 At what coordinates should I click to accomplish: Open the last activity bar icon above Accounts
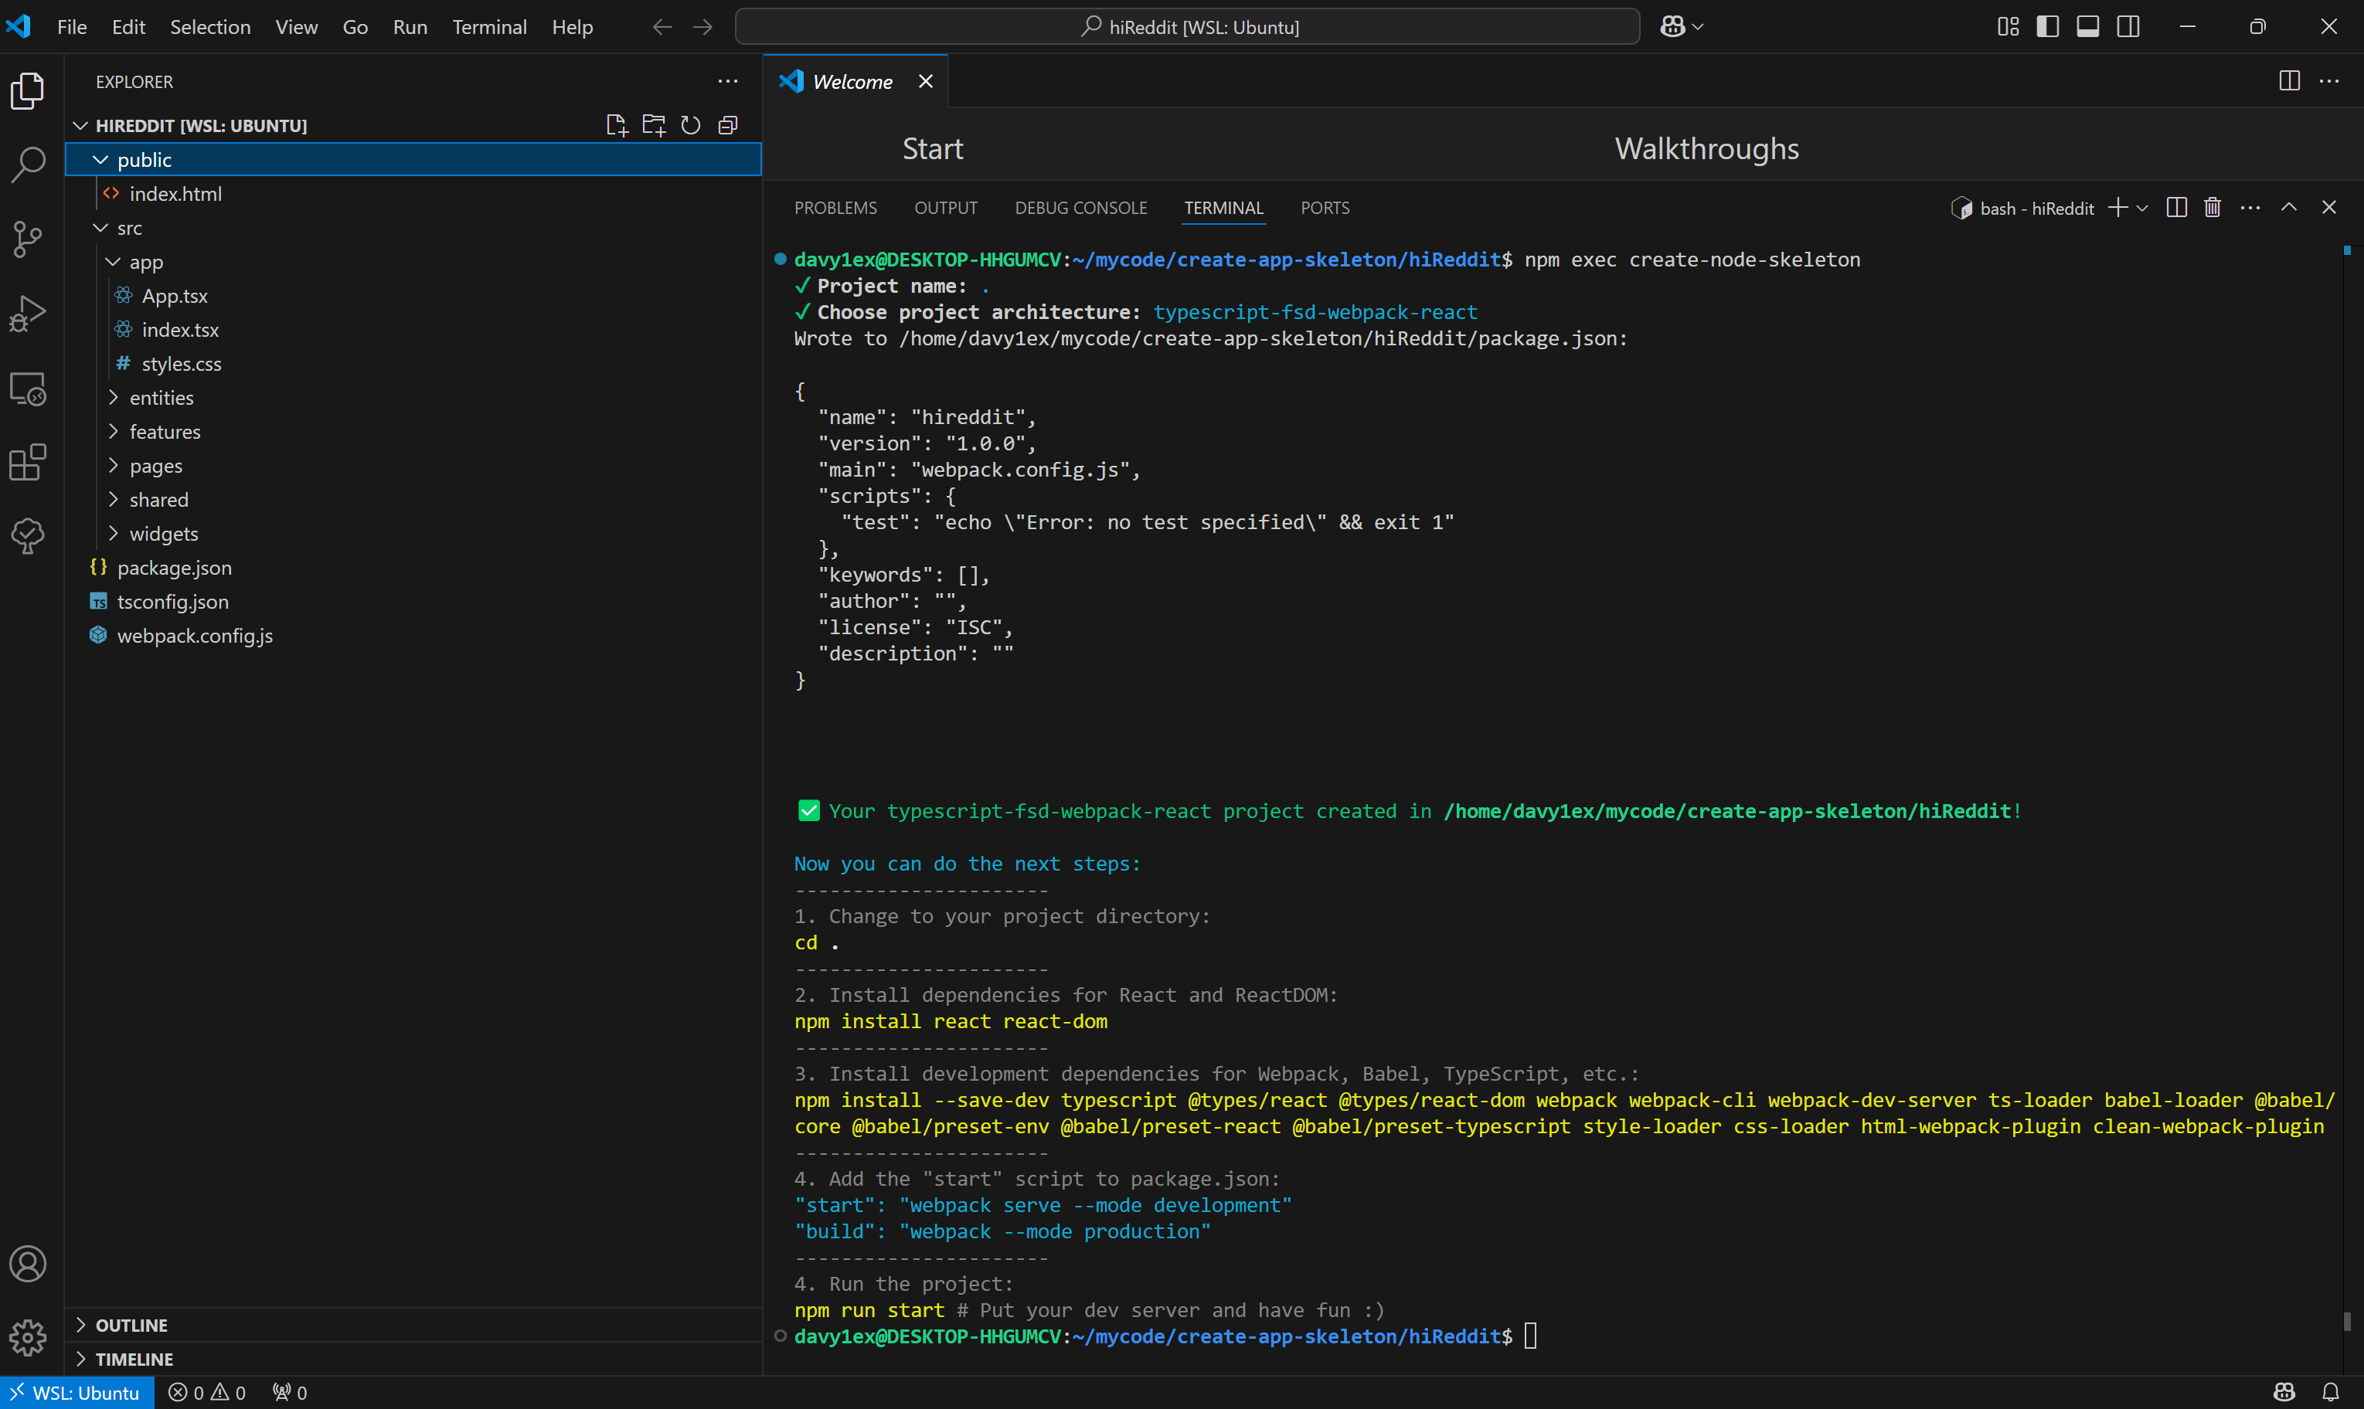click(x=28, y=536)
